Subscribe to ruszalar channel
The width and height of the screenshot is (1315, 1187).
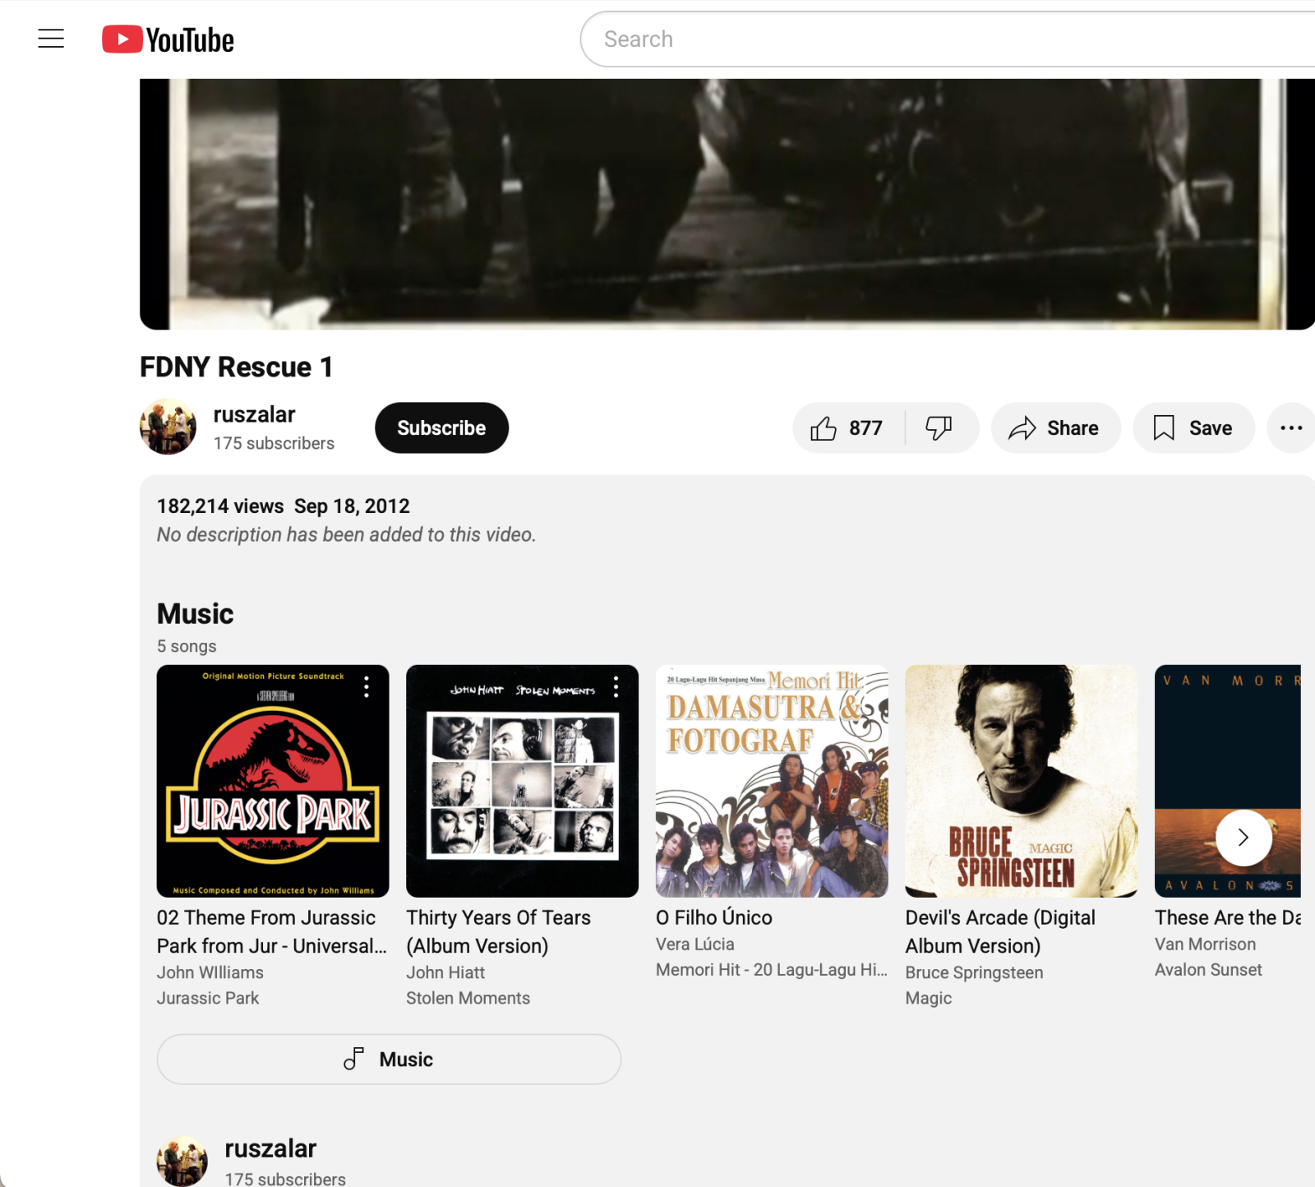coord(441,427)
